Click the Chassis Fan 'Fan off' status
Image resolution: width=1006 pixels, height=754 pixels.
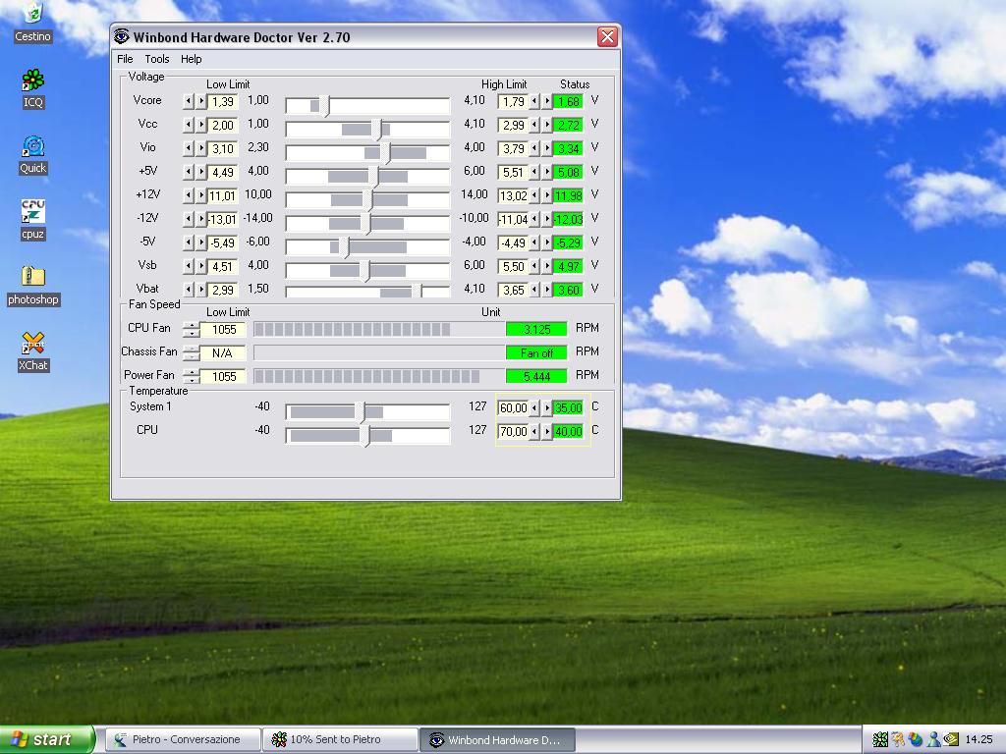point(536,352)
